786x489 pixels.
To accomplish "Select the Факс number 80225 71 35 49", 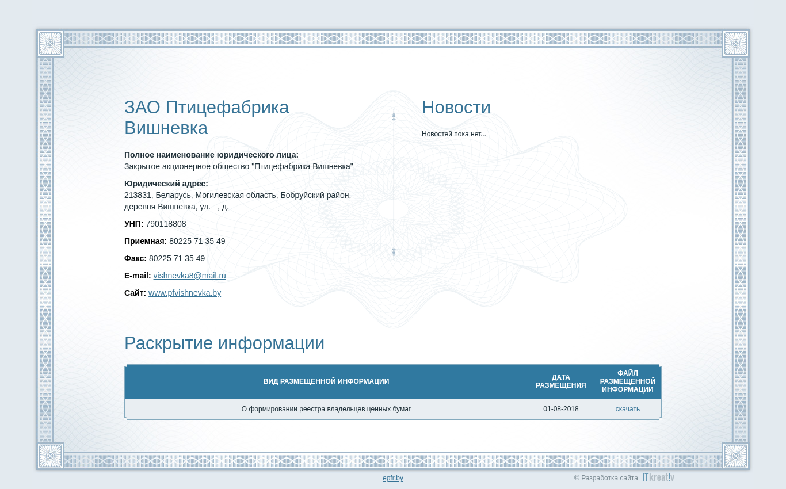I will click(177, 258).
